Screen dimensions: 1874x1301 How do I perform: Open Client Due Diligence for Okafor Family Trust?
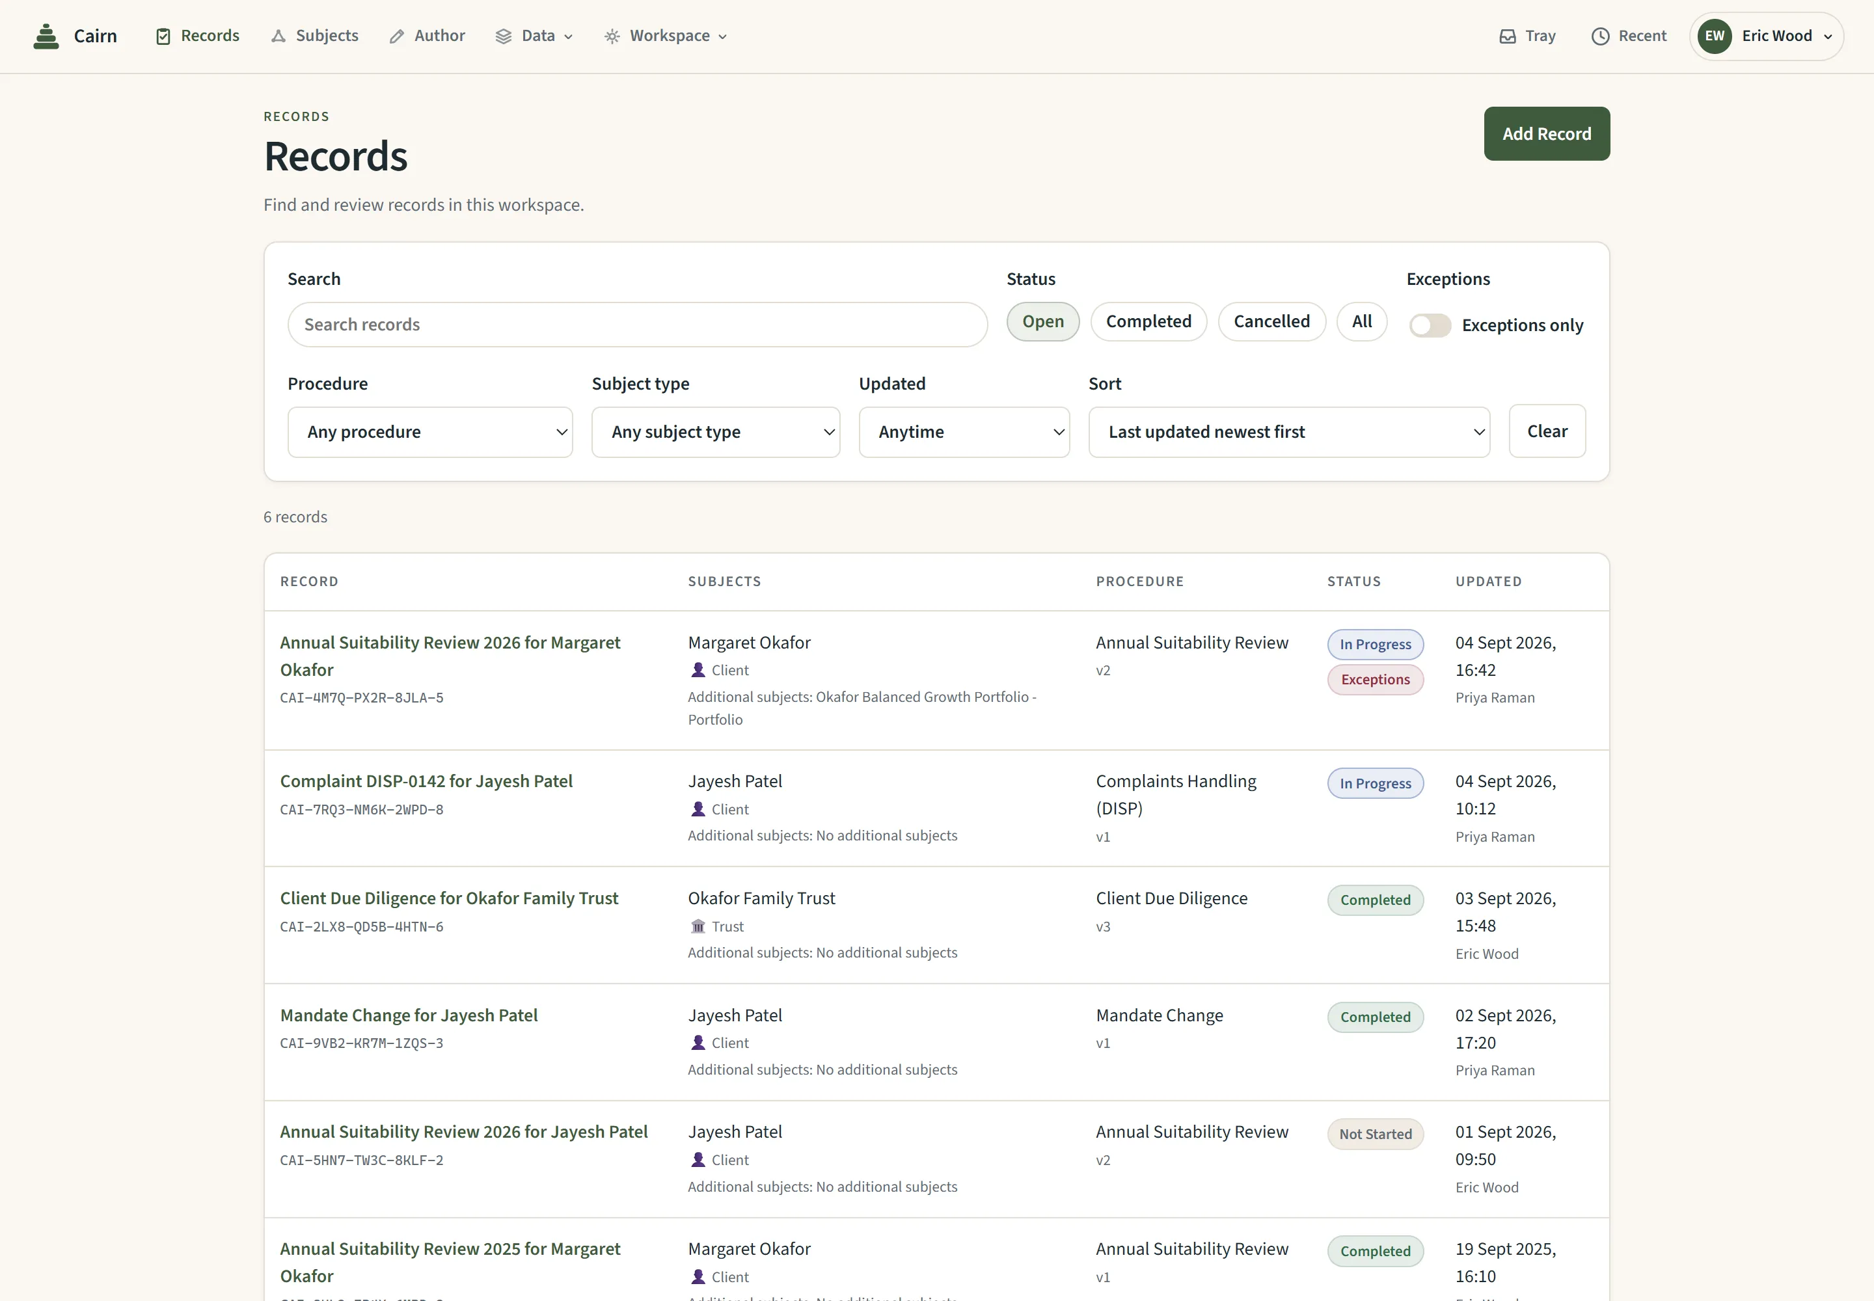(x=448, y=898)
